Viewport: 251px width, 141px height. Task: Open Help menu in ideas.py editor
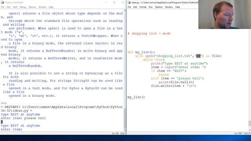pos(177,7)
